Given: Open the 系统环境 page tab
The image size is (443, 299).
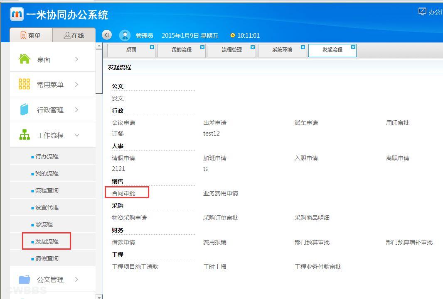Looking at the screenshot, I should pos(282,51).
